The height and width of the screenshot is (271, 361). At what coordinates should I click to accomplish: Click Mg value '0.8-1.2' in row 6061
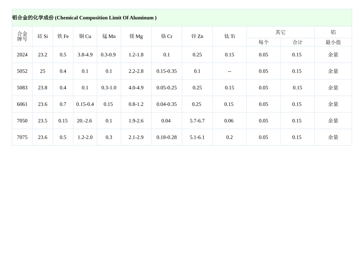click(136, 104)
